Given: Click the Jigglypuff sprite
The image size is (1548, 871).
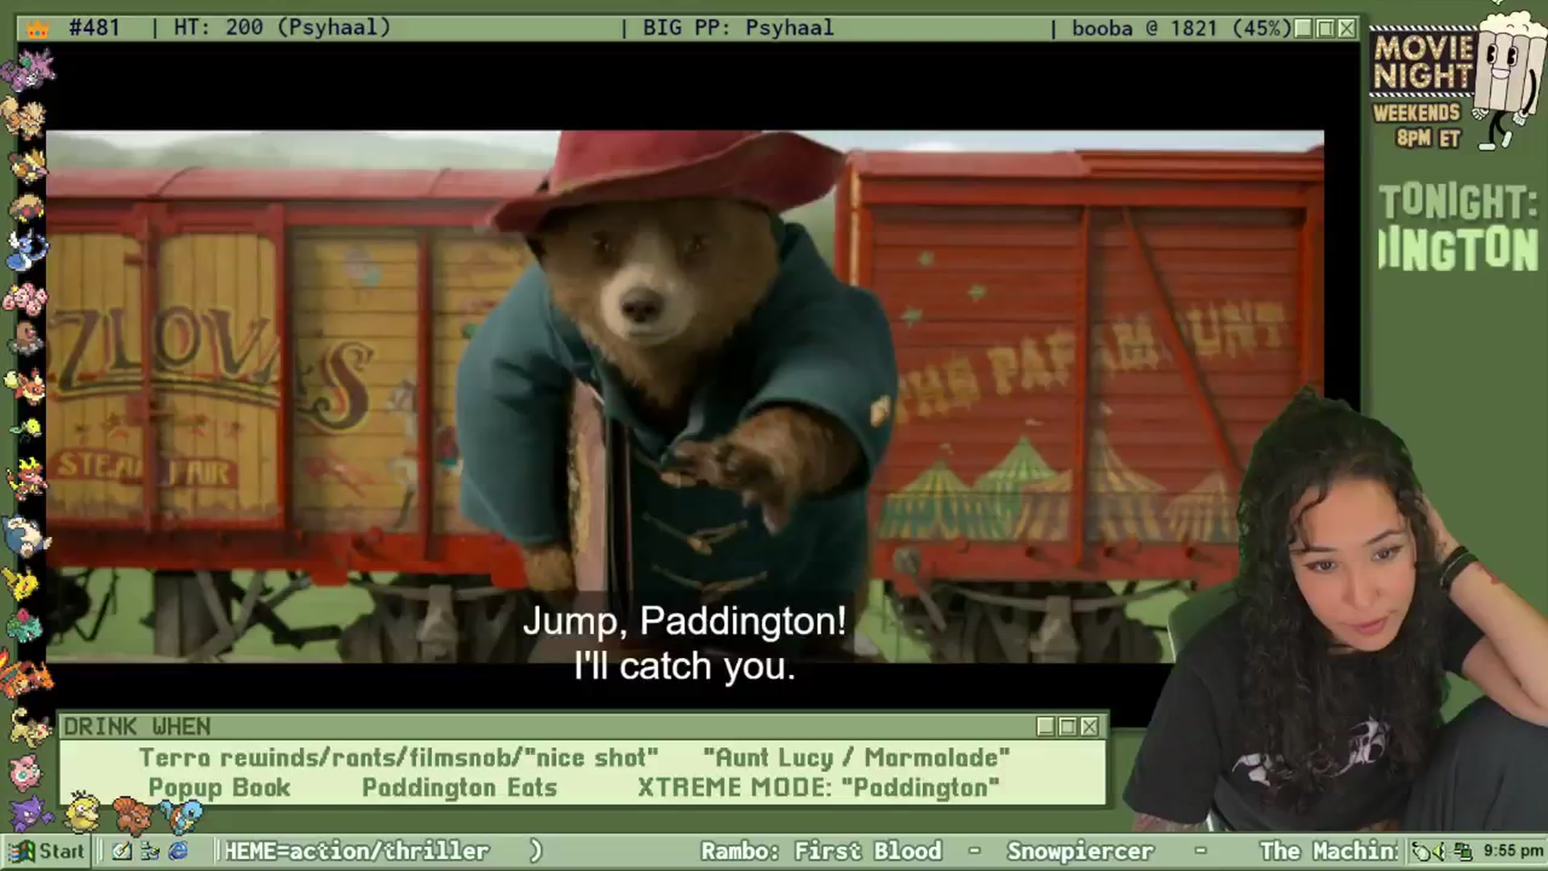Looking at the screenshot, I should tap(24, 772).
